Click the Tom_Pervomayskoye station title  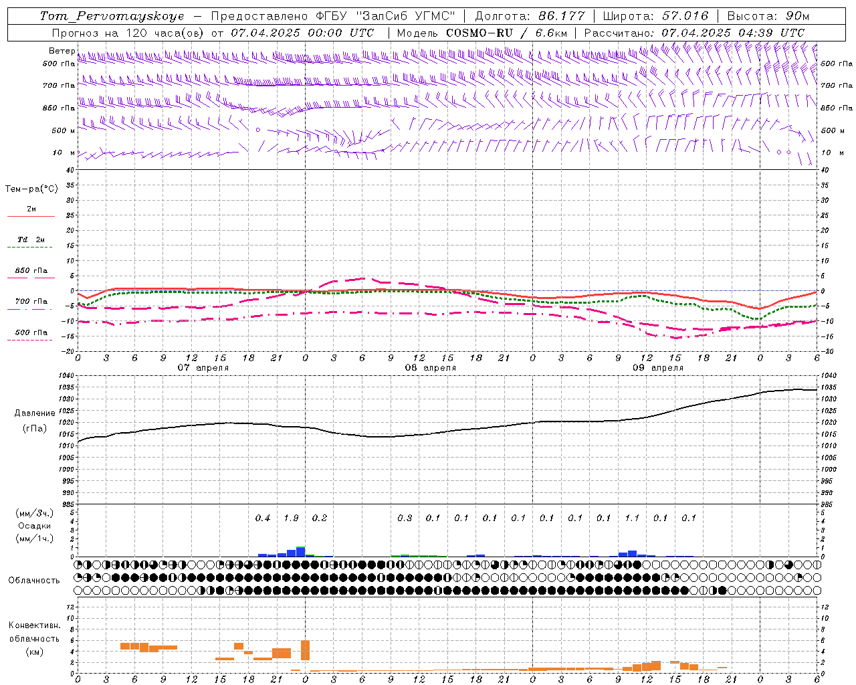click(112, 16)
